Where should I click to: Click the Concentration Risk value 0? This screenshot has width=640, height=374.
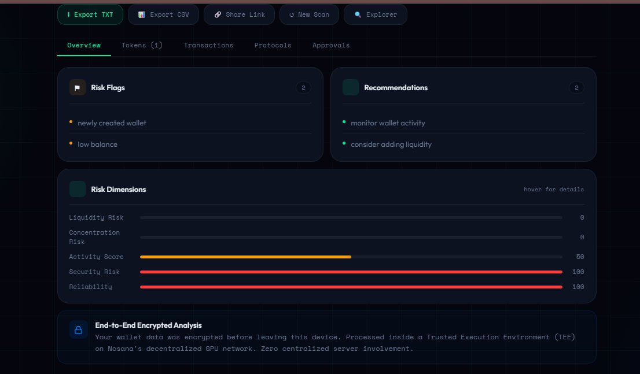[582, 237]
